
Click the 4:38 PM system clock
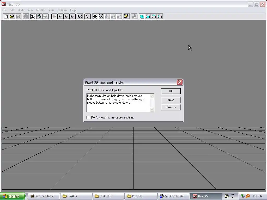pos(257,196)
